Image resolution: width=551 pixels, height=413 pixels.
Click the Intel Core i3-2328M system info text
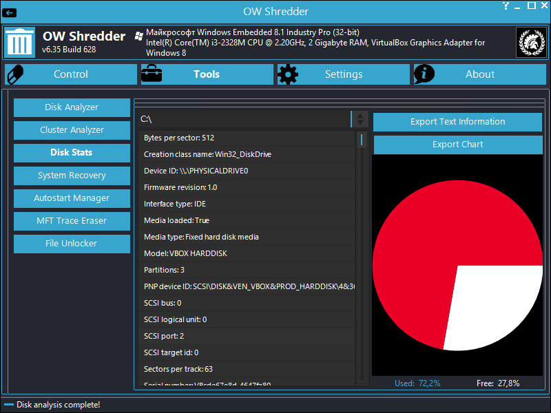pyautogui.click(x=315, y=47)
